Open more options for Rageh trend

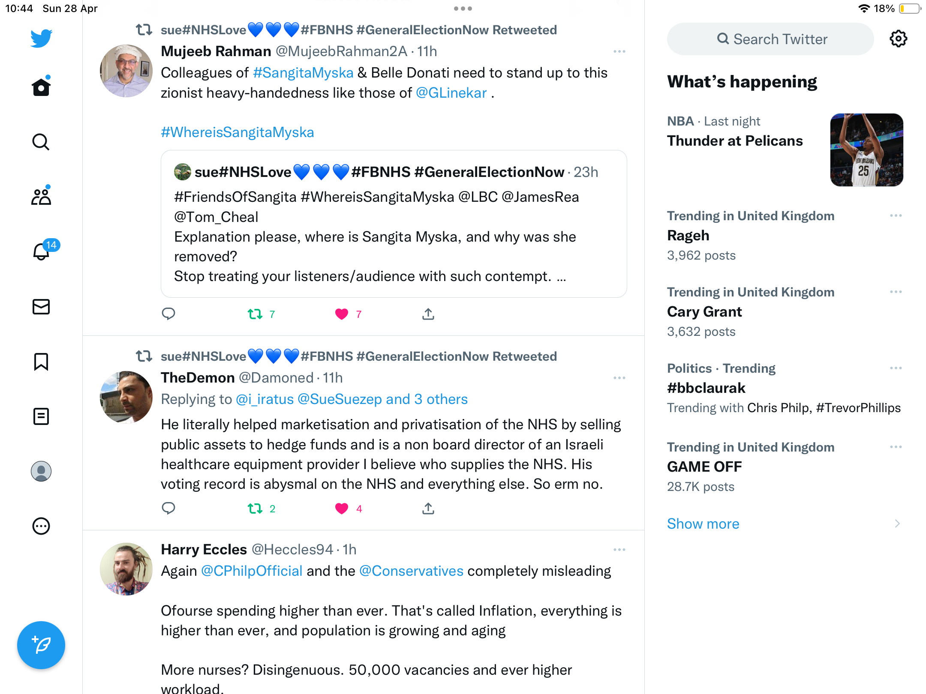click(896, 215)
